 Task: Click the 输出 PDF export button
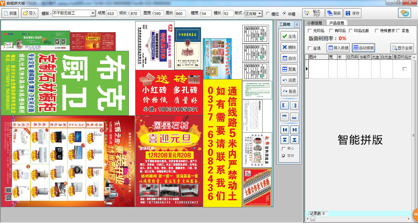click(313, 13)
